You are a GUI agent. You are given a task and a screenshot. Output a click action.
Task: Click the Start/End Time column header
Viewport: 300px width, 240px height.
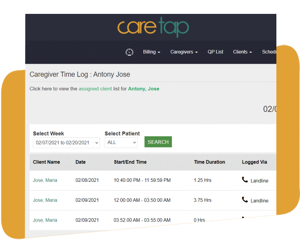click(130, 162)
